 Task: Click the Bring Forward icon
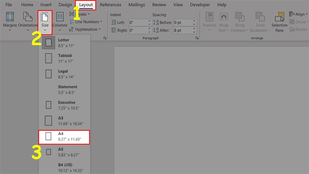pyautogui.click(x=240, y=17)
